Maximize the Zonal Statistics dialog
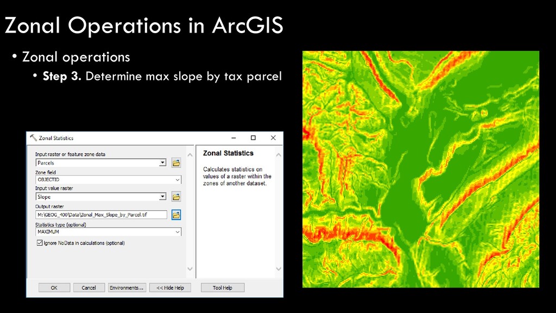556x313 pixels. (x=253, y=137)
